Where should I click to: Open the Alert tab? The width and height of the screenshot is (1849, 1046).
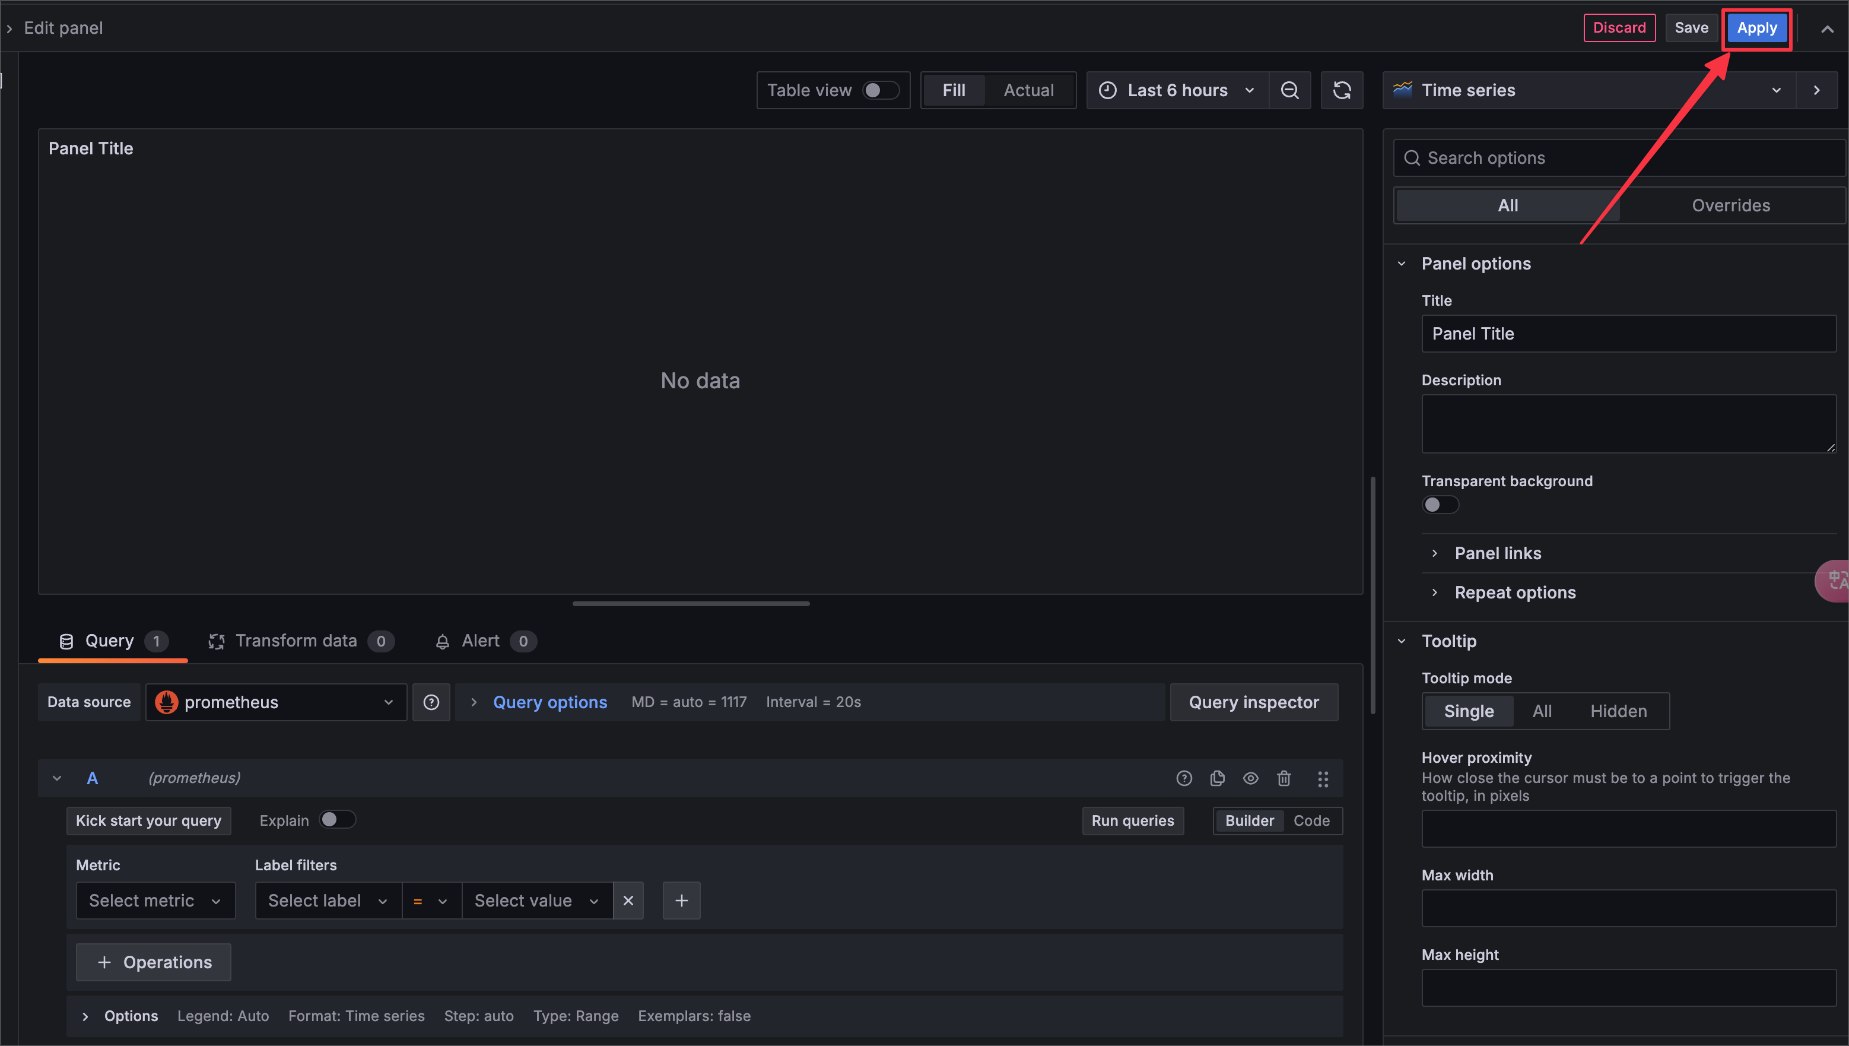pos(485,641)
